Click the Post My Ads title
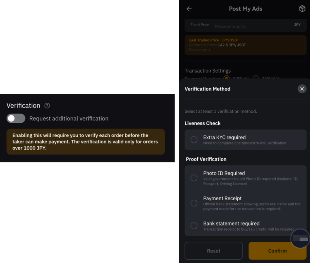Viewport: 310px width, 263px height. click(245, 9)
